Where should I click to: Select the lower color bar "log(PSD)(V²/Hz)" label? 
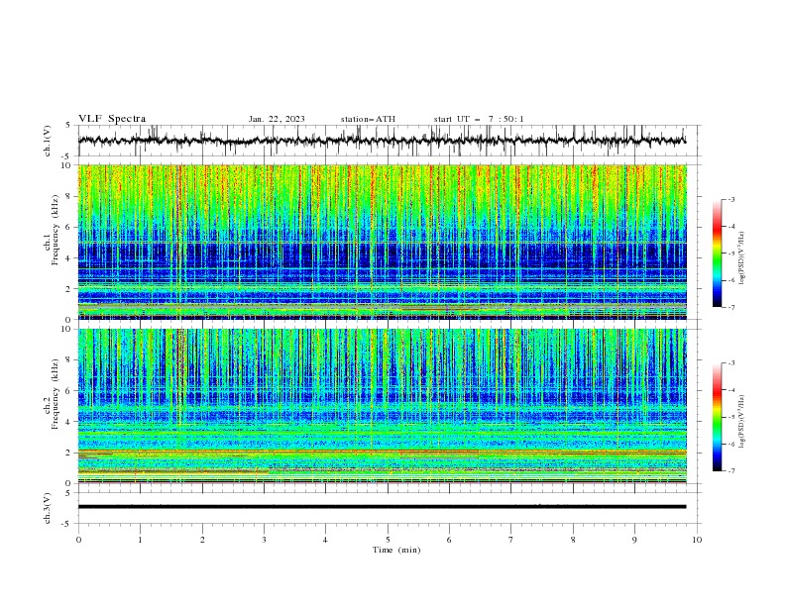742,422
